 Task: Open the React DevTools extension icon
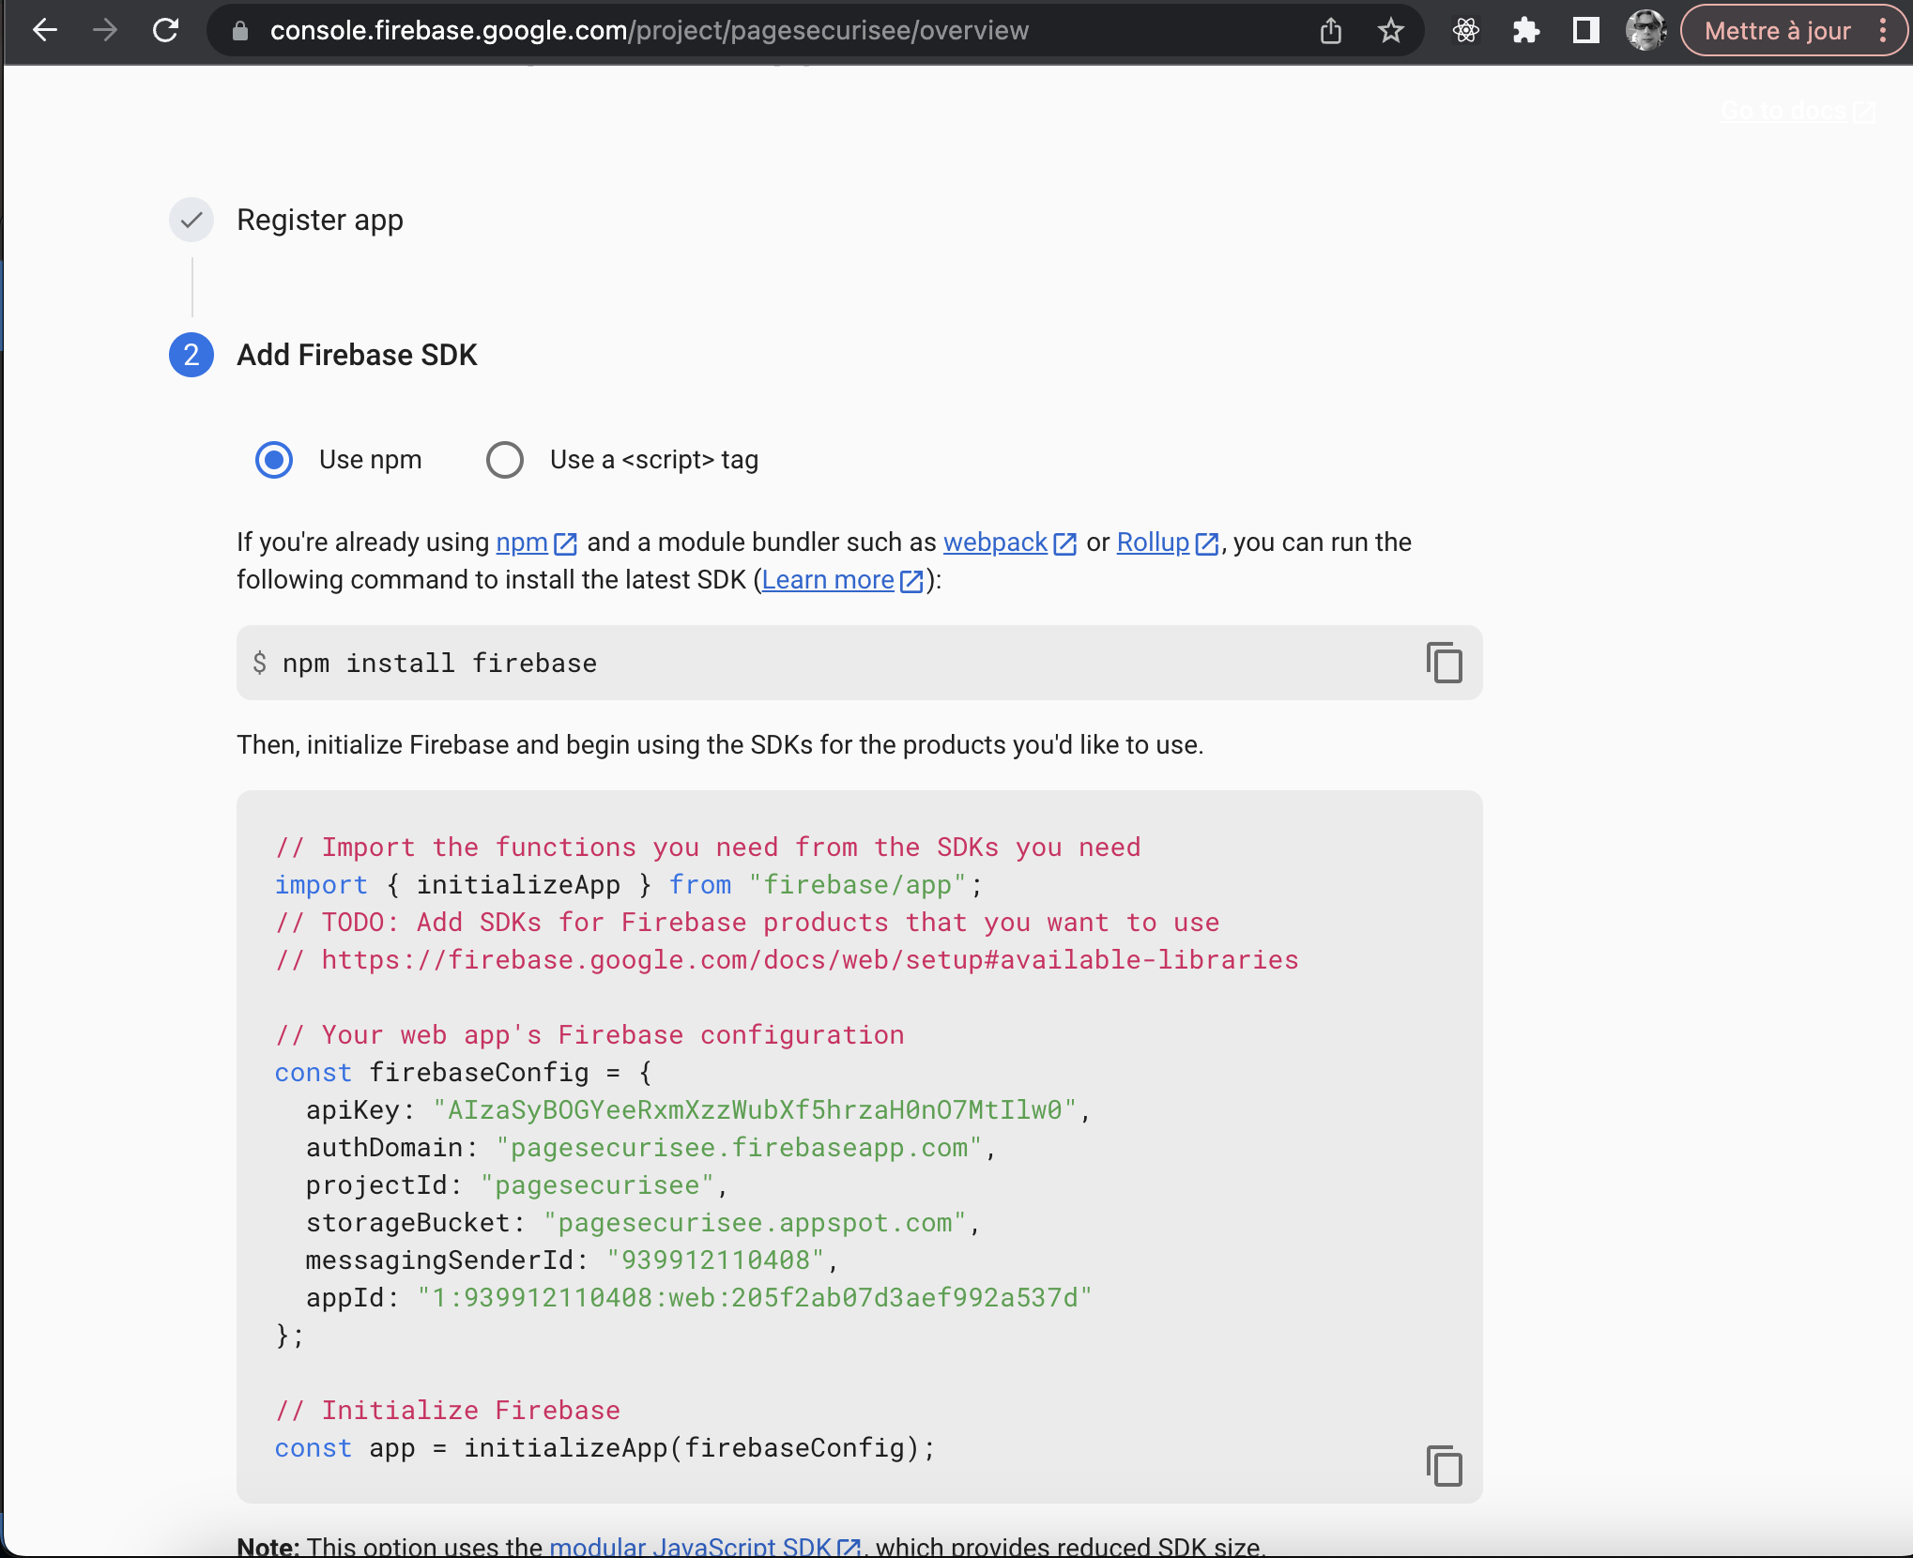pyautogui.click(x=1466, y=31)
